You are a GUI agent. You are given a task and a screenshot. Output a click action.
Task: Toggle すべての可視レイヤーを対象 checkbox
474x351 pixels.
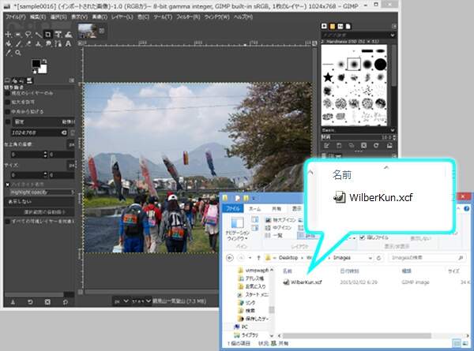pos(8,221)
